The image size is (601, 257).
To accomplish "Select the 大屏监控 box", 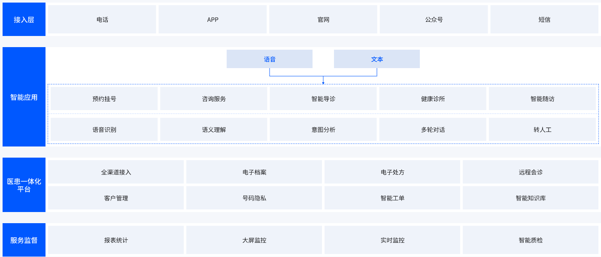I will (254, 240).
